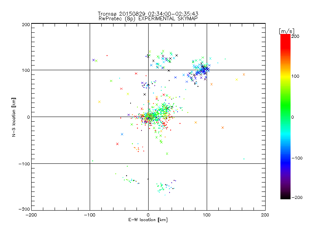The image size is (312, 234).
Task: Click the x-axis tick label '-100'
Action: (x=90, y=215)
